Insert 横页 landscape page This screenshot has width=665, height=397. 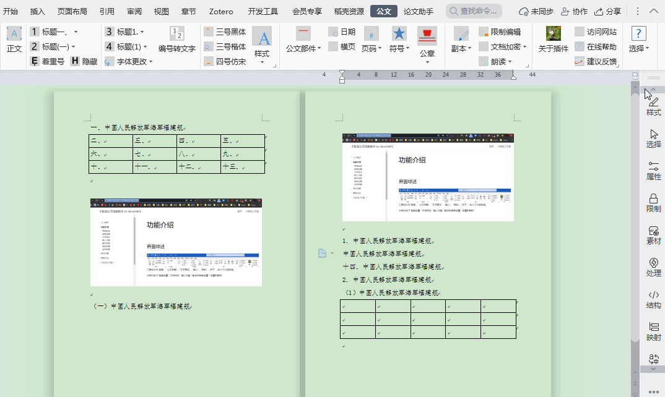pos(342,46)
